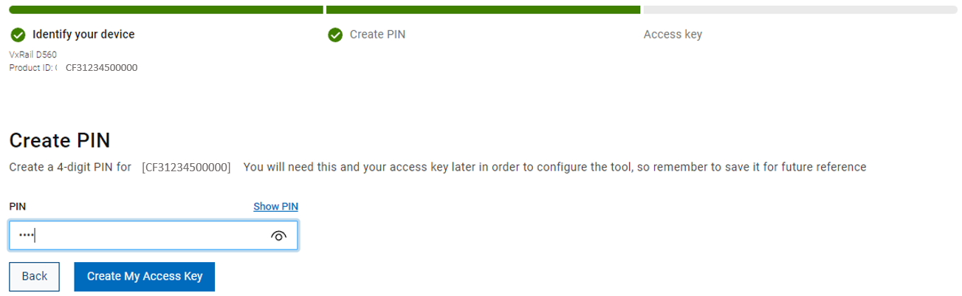This screenshot has width=962, height=296.
Task: Select the Identify your device step label
Action: click(x=83, y=35)
